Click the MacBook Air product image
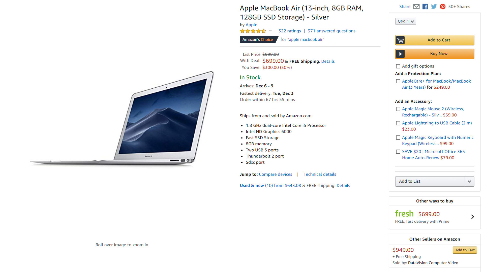Image resolution: width=484 pixels, height=272 pixels. click(x=122, y=118)
